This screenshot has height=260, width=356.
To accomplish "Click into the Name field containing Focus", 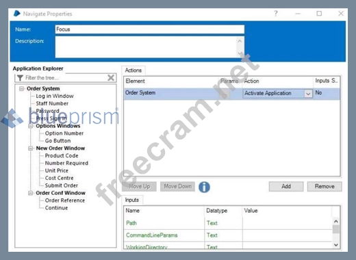I will coord(150,29).
